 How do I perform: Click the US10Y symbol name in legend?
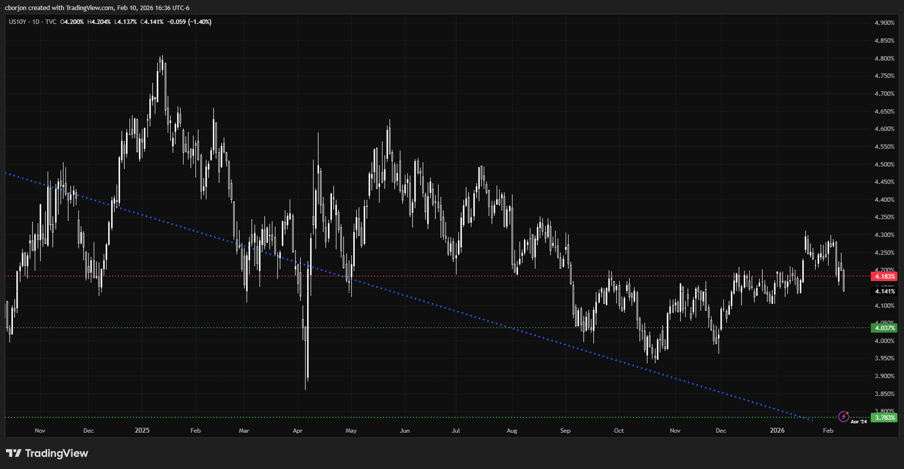coord(17,22)
